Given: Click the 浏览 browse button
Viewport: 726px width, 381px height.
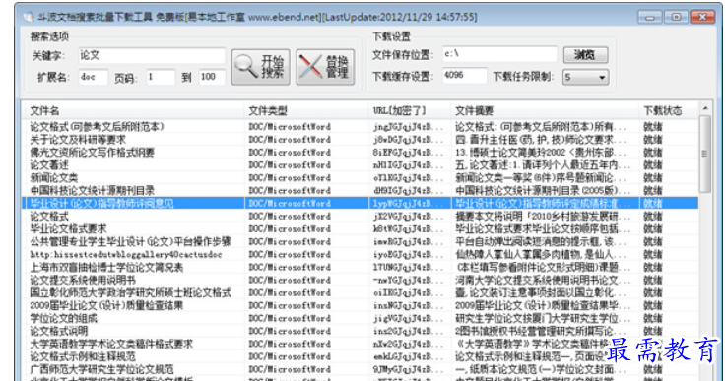Looking at the screenshot, I should point(586,54).
